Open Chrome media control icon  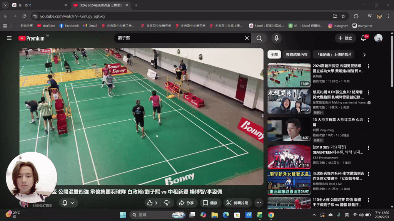coord(370,16)
